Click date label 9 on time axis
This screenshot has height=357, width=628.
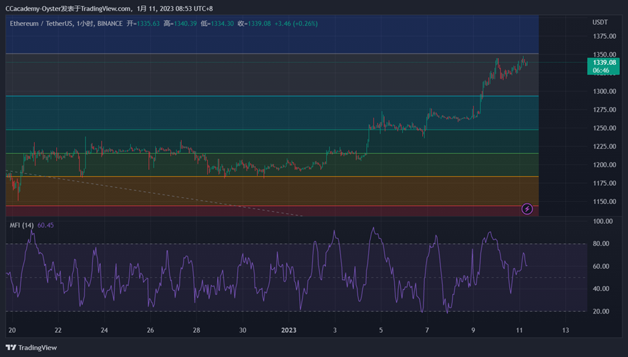473,330
